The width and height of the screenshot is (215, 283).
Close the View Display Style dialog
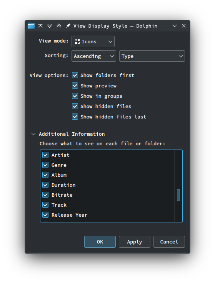pos(184,26)
